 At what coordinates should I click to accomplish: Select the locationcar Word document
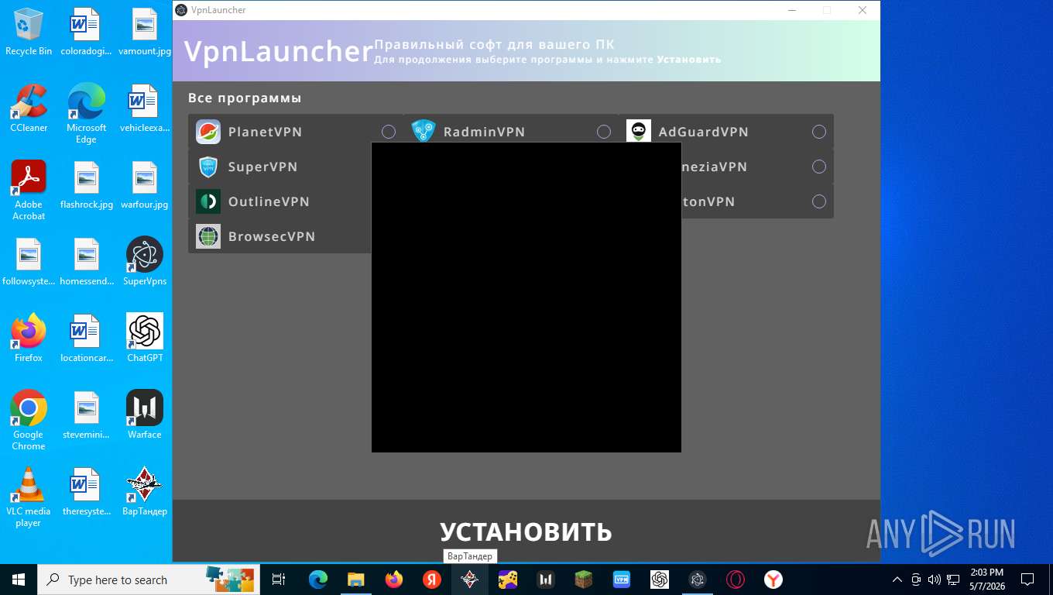[x=87, y=339]
